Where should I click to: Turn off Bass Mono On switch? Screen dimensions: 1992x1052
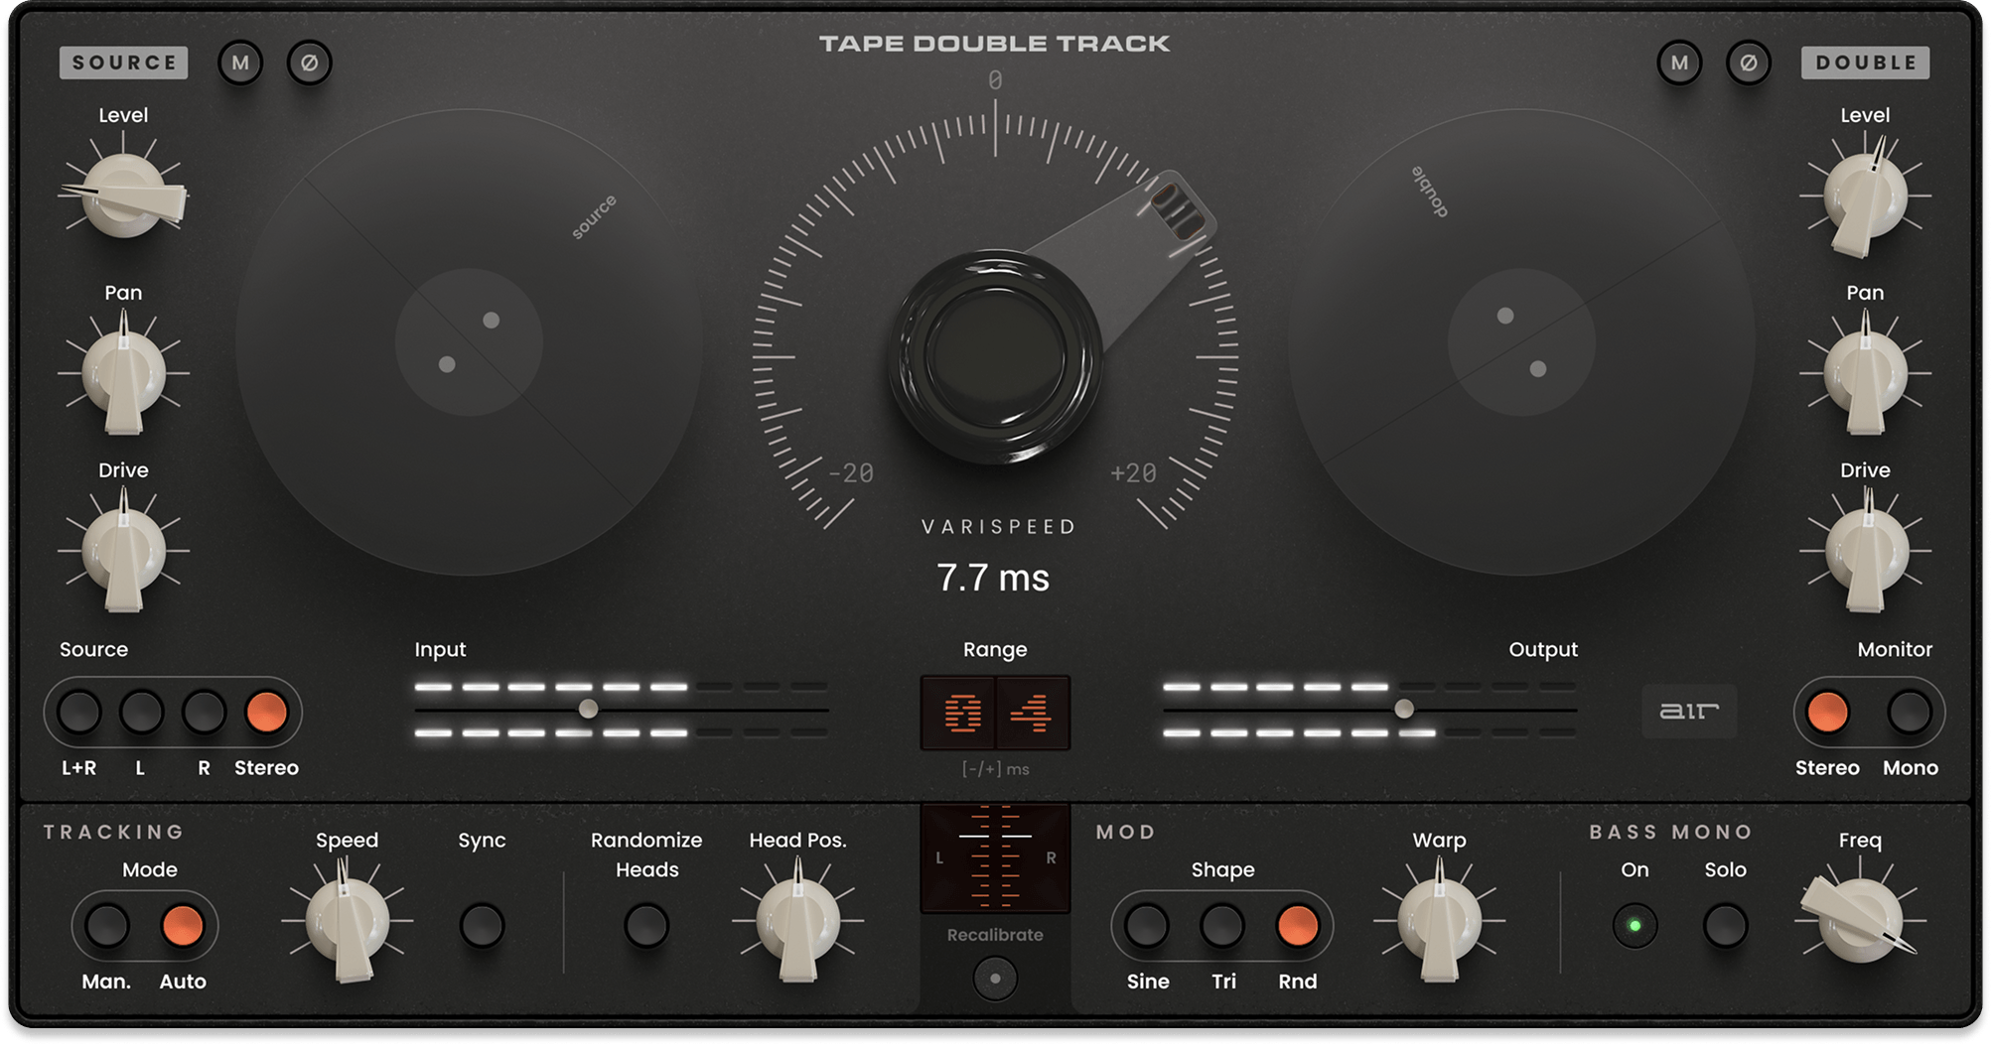[1635, 926]
